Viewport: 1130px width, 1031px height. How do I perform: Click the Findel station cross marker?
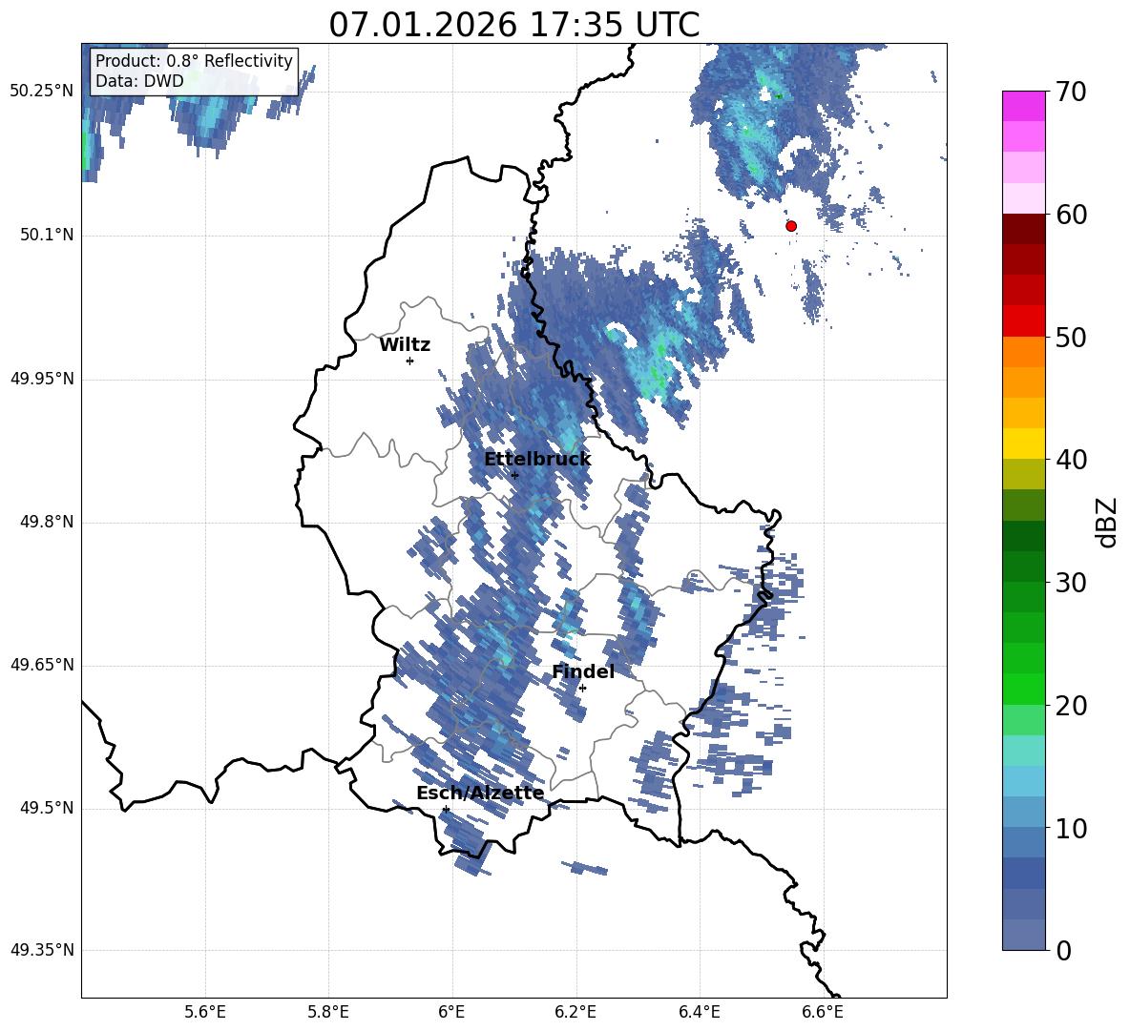pyautogui.click(x=582, y=689)
